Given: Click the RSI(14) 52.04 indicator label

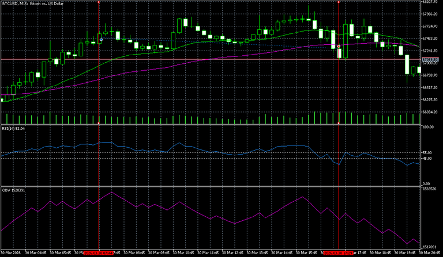Looking at the screenshot, I should (13, 128).
